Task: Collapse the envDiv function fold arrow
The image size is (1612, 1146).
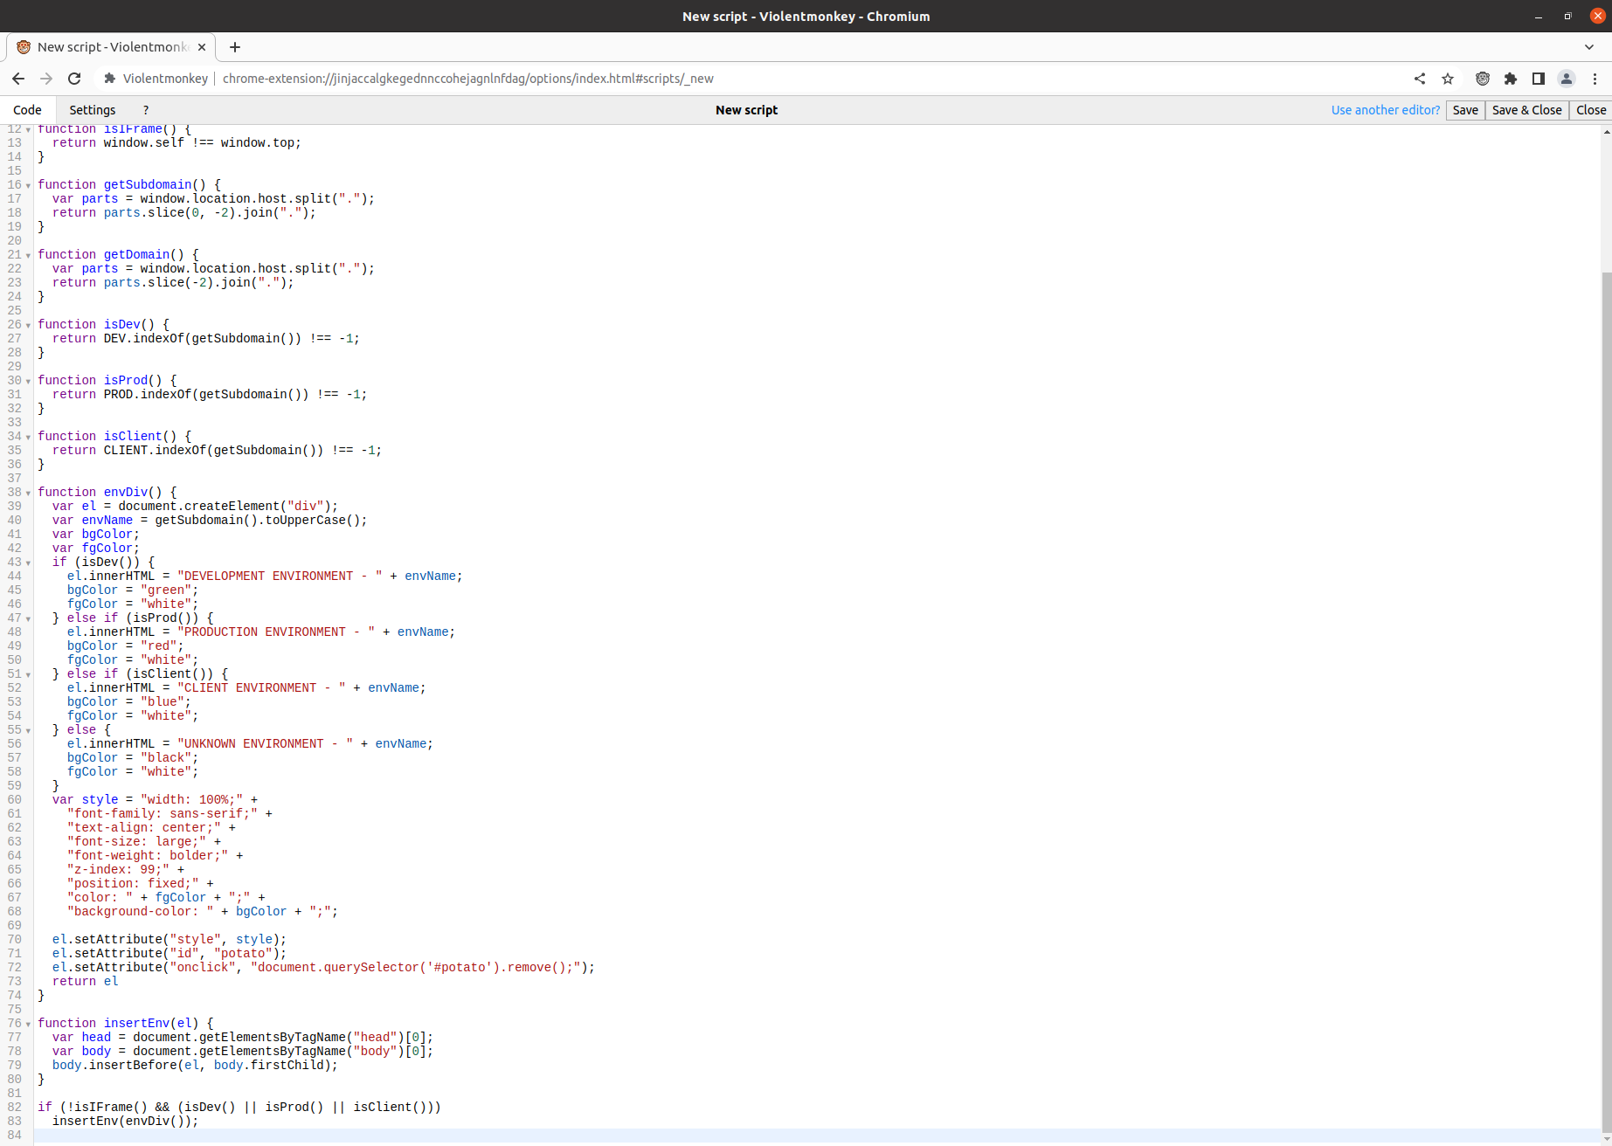Action: [27, 492]
